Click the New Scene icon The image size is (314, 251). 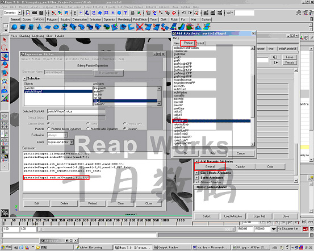pyautogui.click(x=28, y=13)
